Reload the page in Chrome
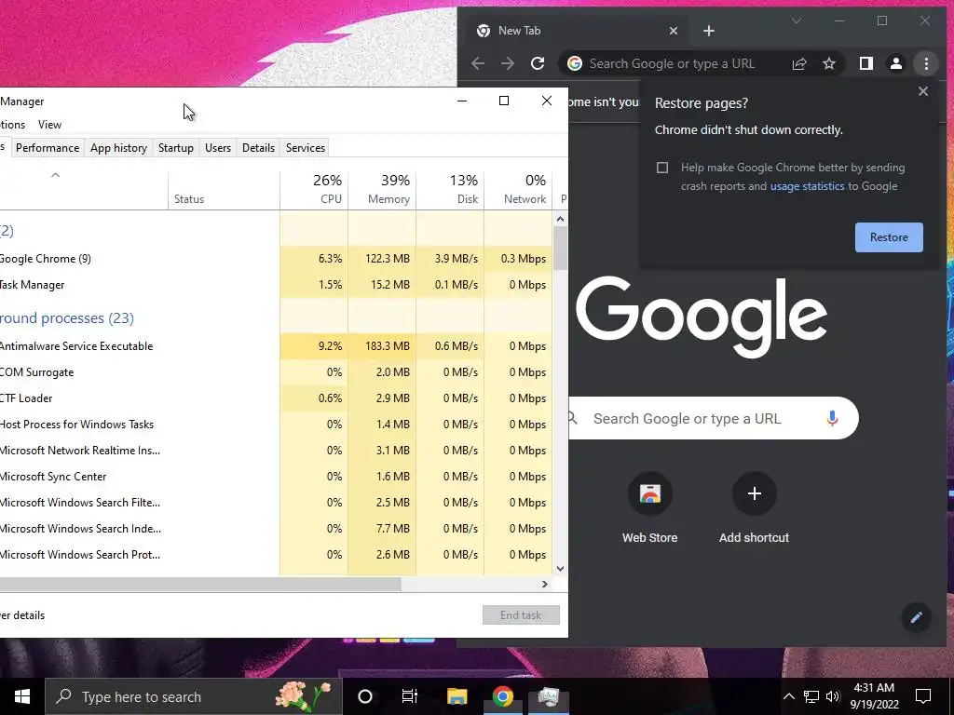This screenshot has width=954, height=715. click(x=538, y=63)
